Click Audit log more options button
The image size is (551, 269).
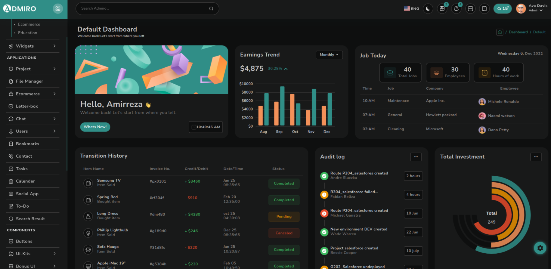(x=416, y=157)
